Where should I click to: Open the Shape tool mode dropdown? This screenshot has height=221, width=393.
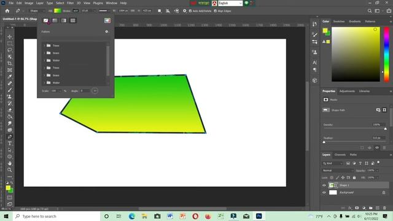pos(37,11)
